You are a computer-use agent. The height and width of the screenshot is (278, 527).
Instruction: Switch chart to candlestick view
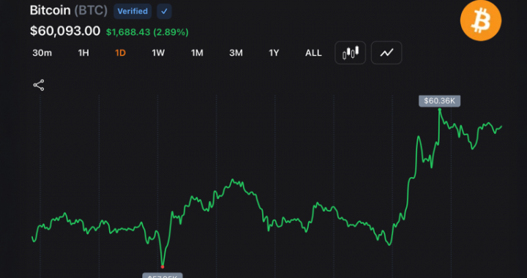[x=350, y=53]
